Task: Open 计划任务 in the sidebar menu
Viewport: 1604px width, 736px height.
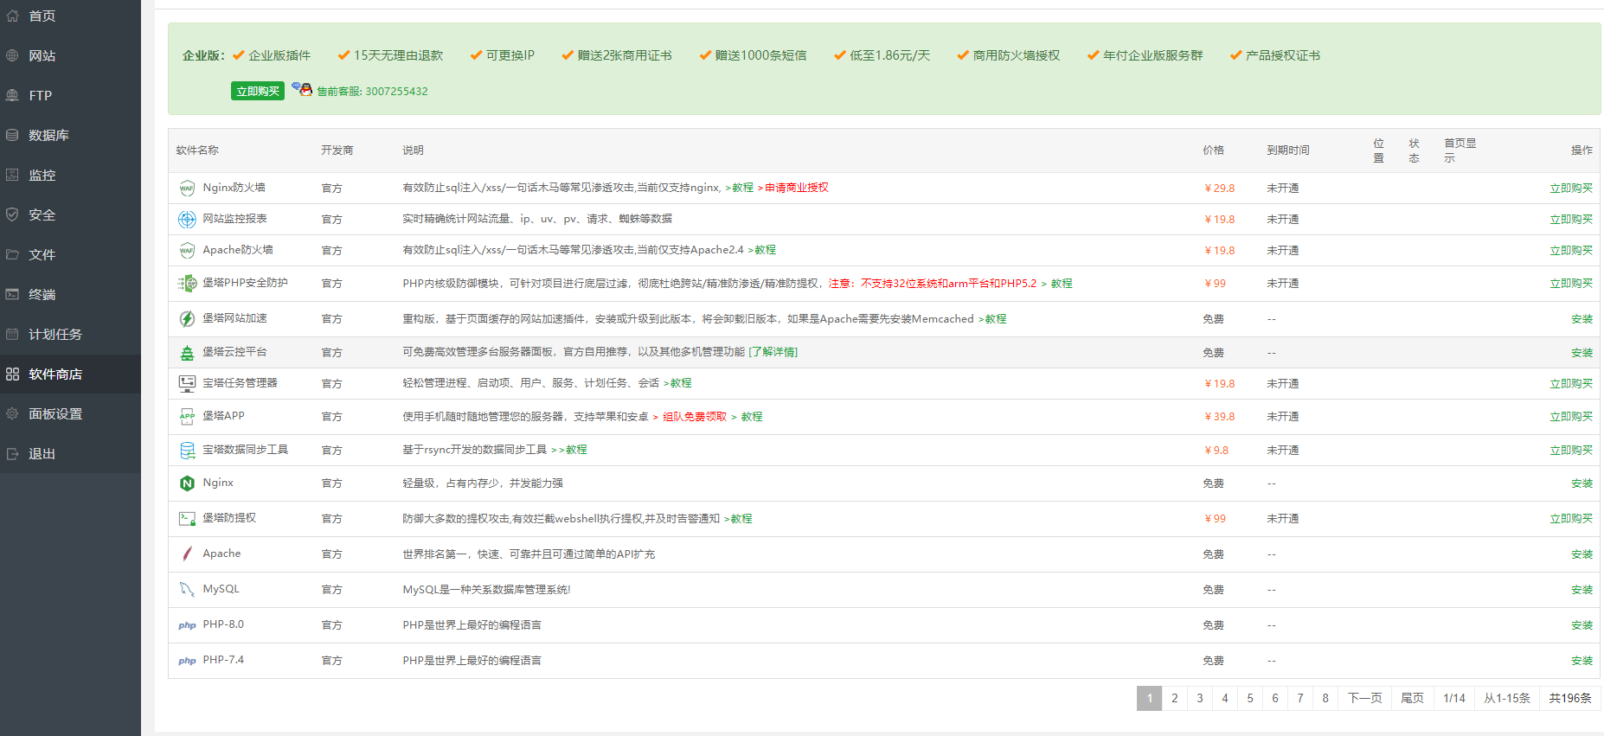Action: [x=55, y=334]
